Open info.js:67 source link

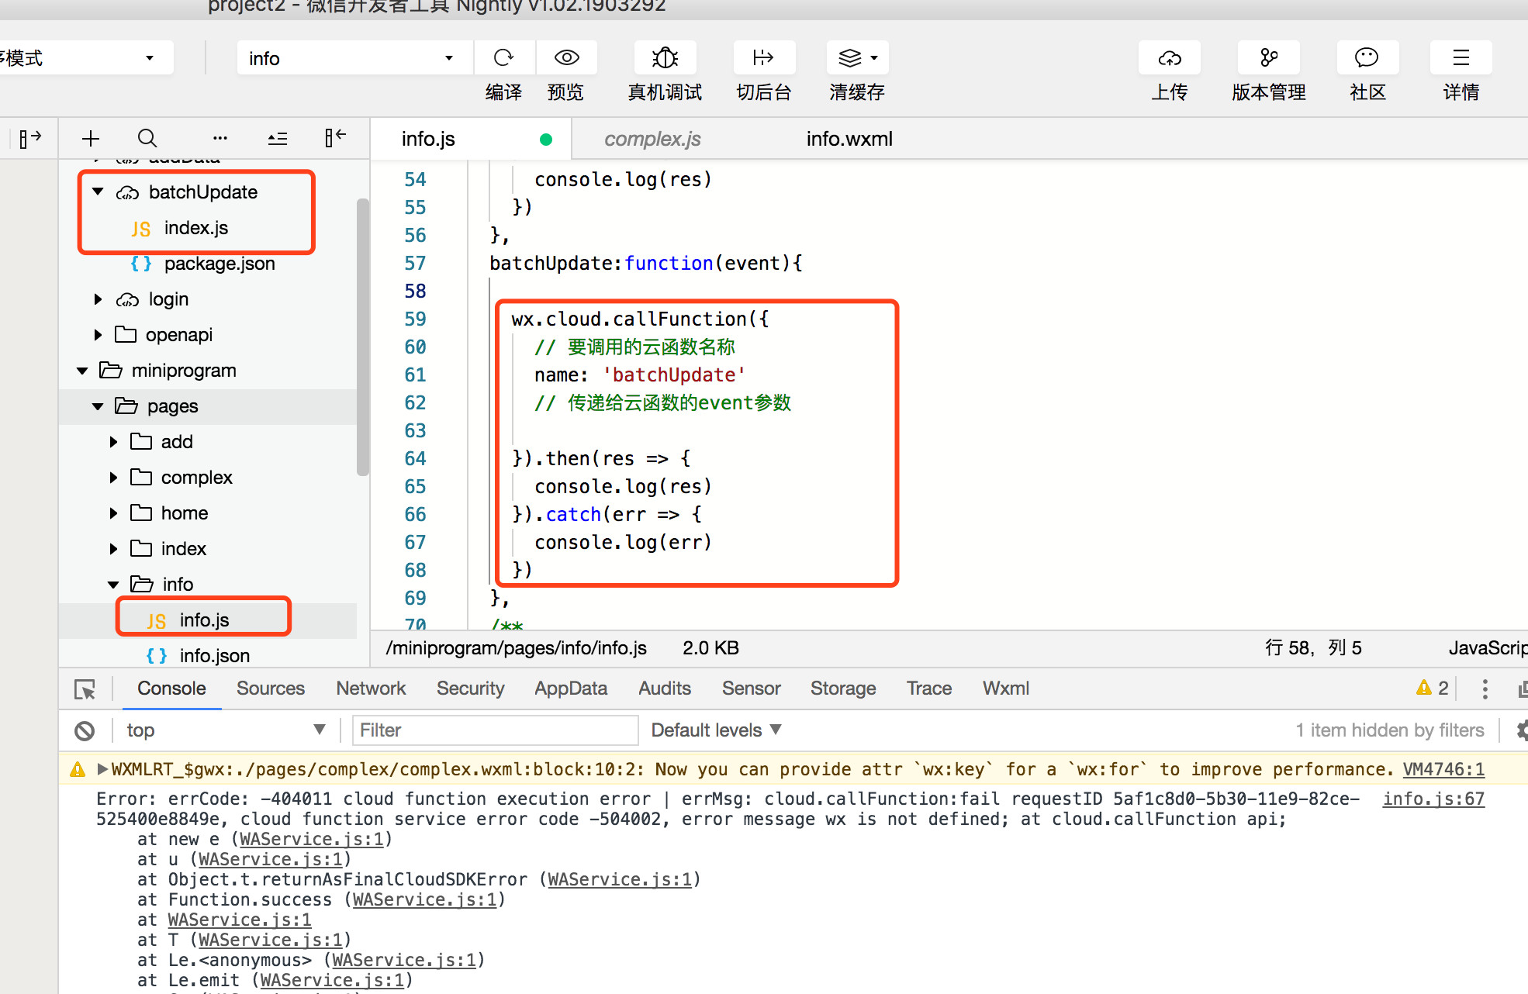1433,799
